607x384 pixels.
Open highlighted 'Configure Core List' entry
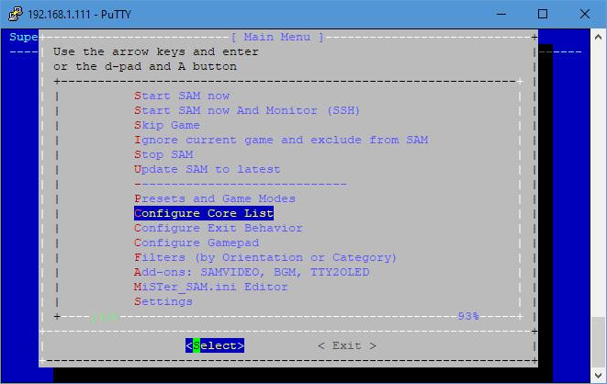pyautogui.click(x=204, y=213)
